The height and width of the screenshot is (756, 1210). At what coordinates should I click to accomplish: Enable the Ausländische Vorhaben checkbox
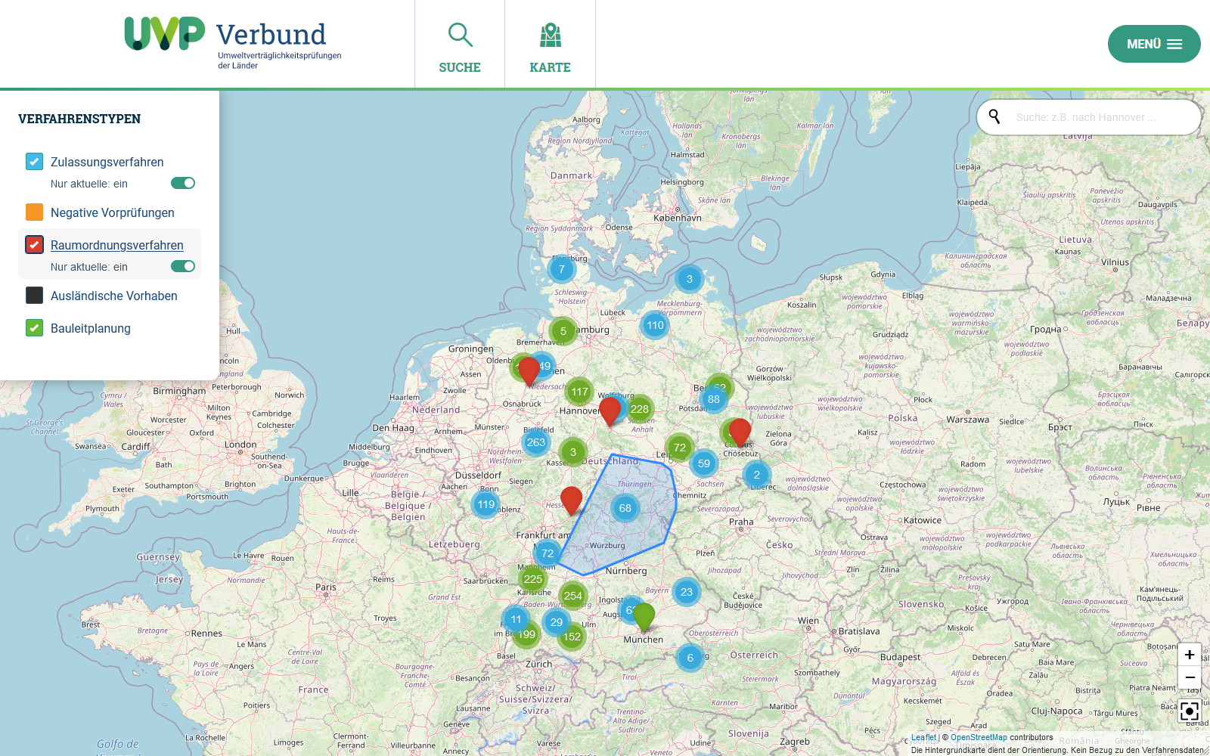coord(35,296)
